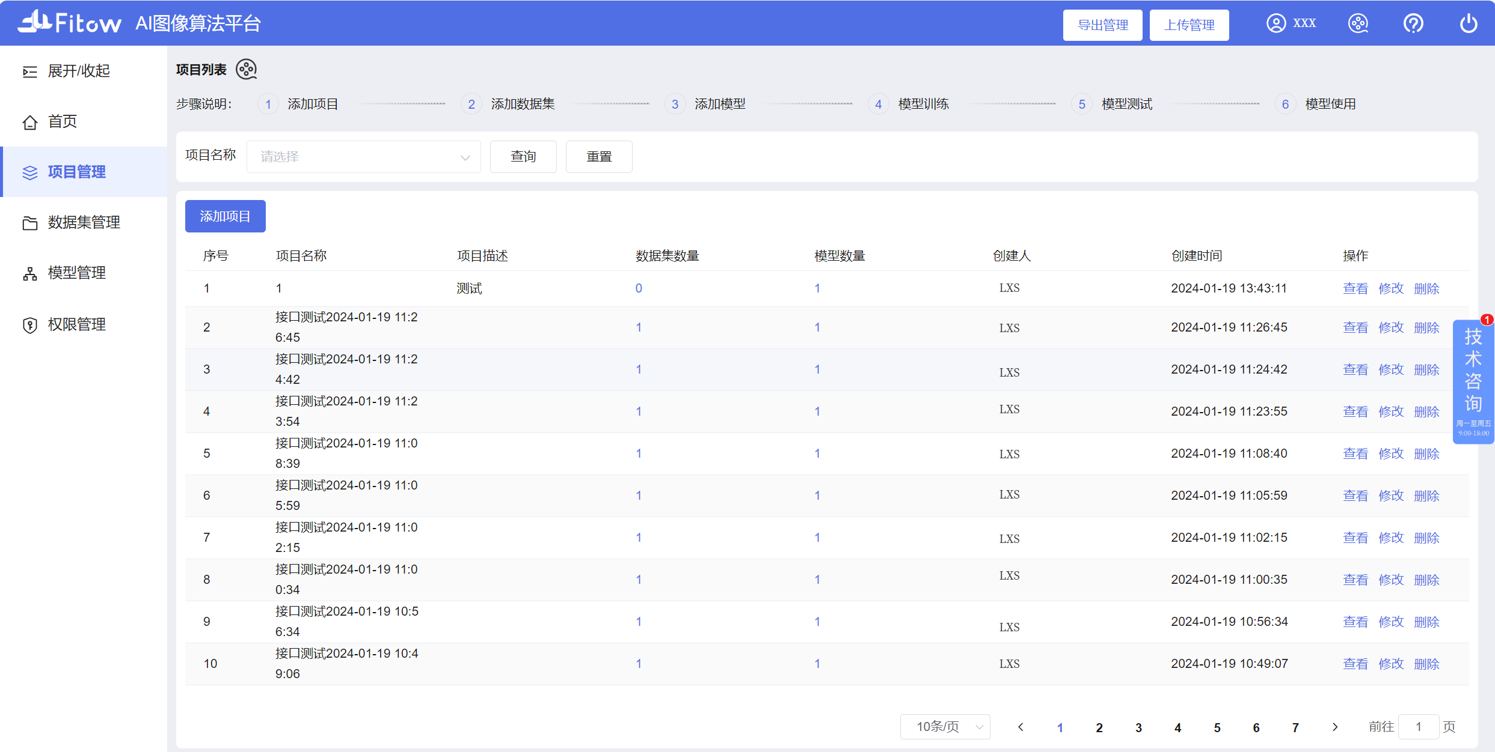
Task: Go to next page arrow
Action: [x=1335, y=727]
